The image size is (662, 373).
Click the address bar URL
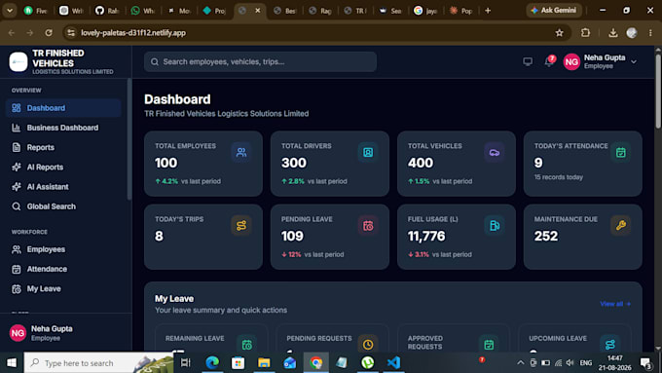click(x=133, y=32)
